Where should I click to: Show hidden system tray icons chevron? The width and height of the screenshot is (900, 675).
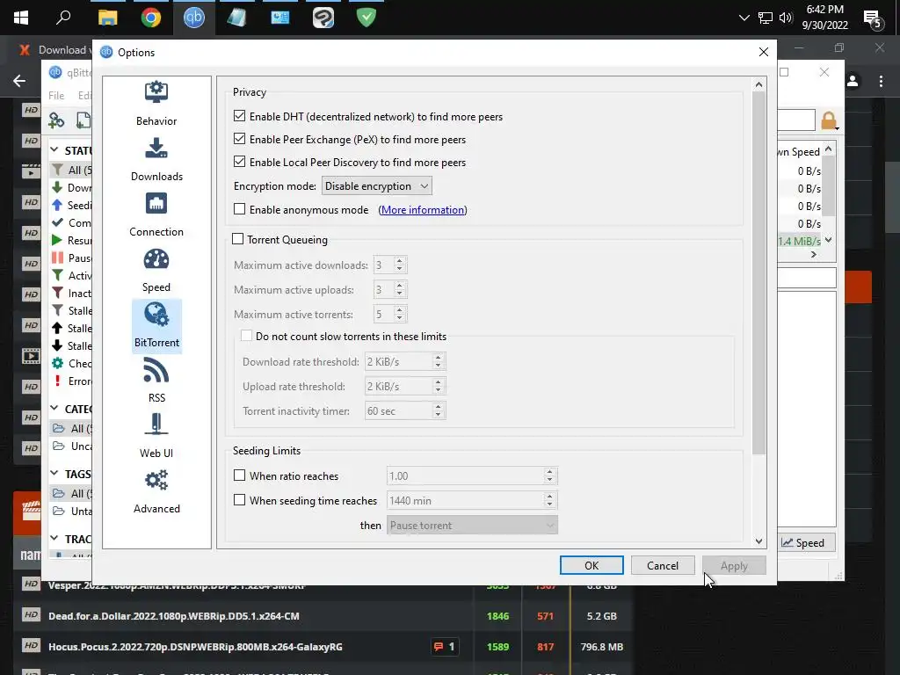tap(744, 18)
